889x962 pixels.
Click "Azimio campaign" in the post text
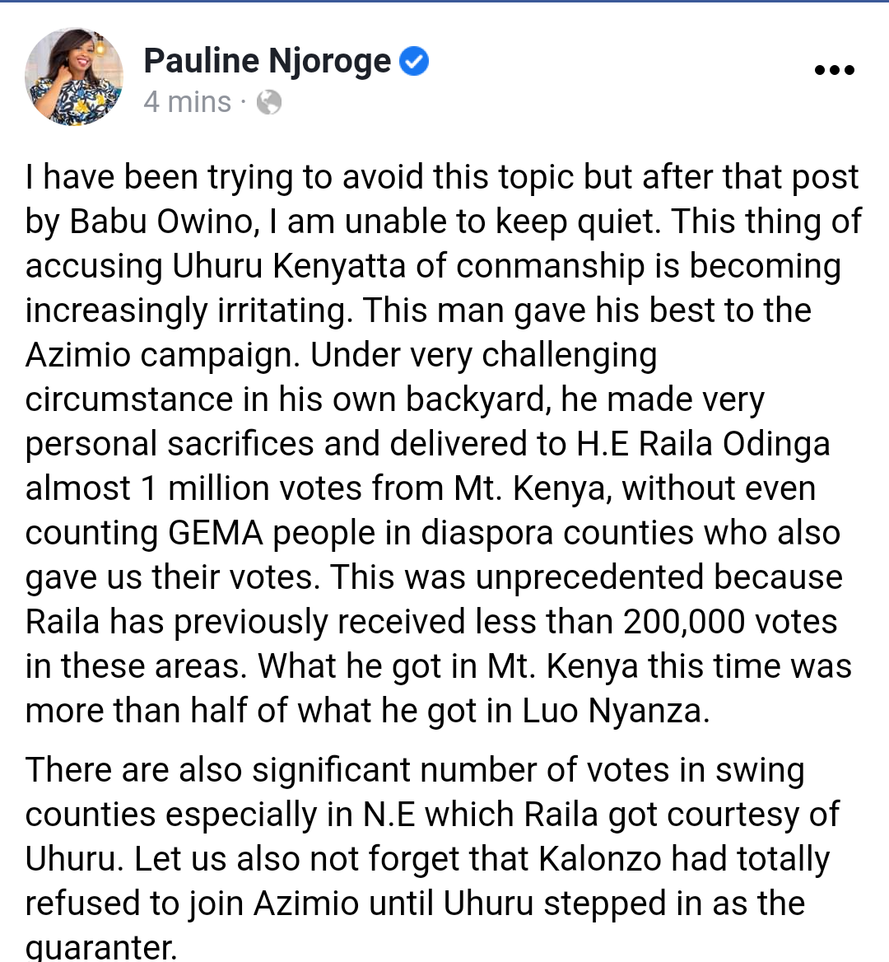click(162, 355)
